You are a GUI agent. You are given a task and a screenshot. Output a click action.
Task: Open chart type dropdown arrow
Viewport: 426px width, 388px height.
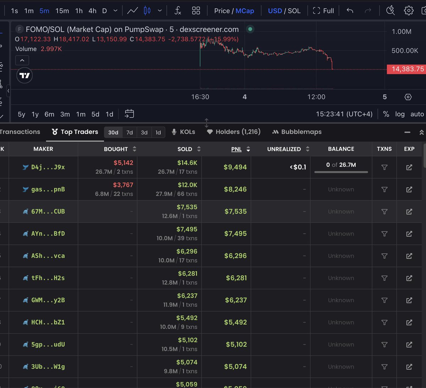(160, 11)
